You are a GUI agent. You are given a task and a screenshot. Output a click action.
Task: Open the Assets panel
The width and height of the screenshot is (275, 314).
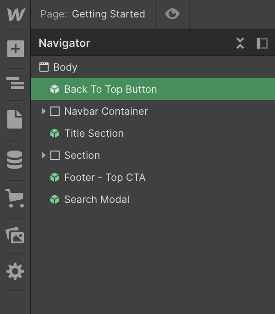(x=15, y=235)
